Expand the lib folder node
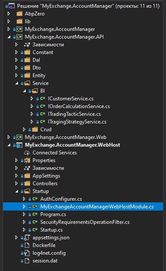This screenshot has height=271, width=166. point(9,21)
